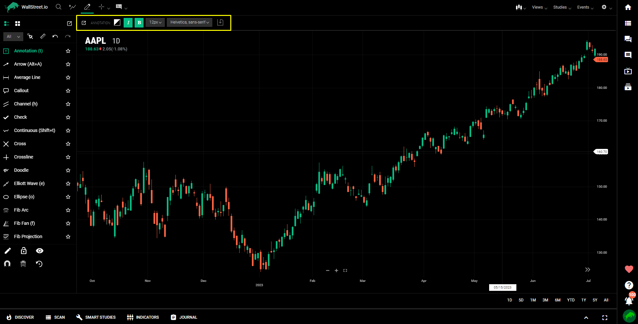This screenshot has width=638, height=324.
Task: Select the 6M time range
Action: [558, 300]
